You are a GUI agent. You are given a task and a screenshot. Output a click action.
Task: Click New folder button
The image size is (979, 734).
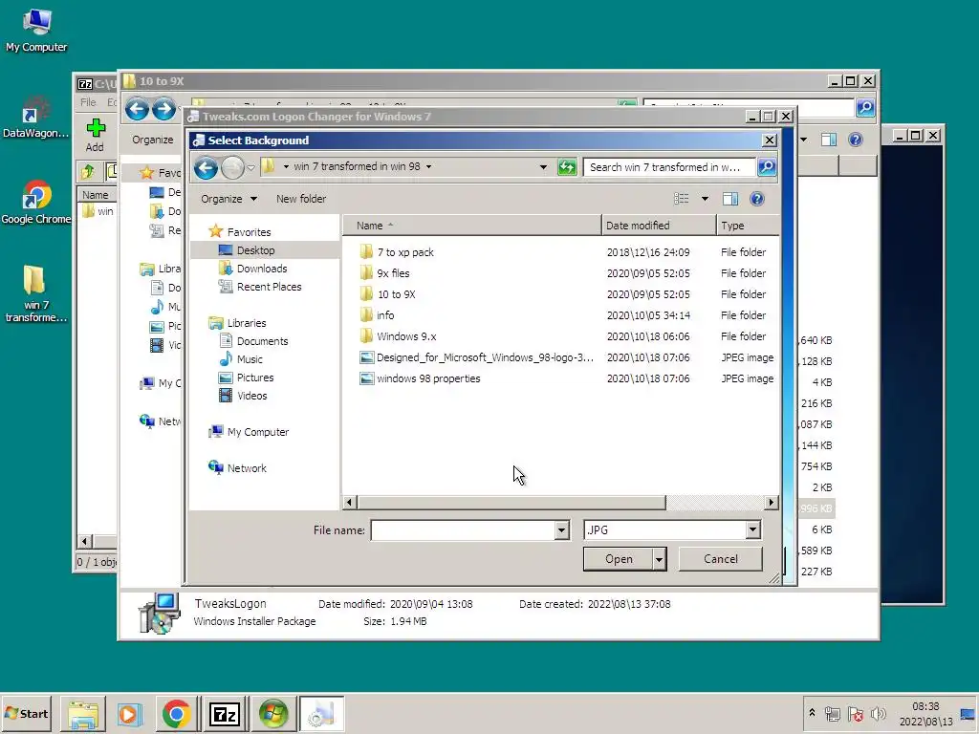(x=301, y=199)
